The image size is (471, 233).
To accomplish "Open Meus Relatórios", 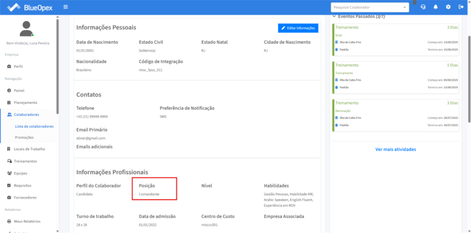I will pyautogui.click(x=28, y=221).
